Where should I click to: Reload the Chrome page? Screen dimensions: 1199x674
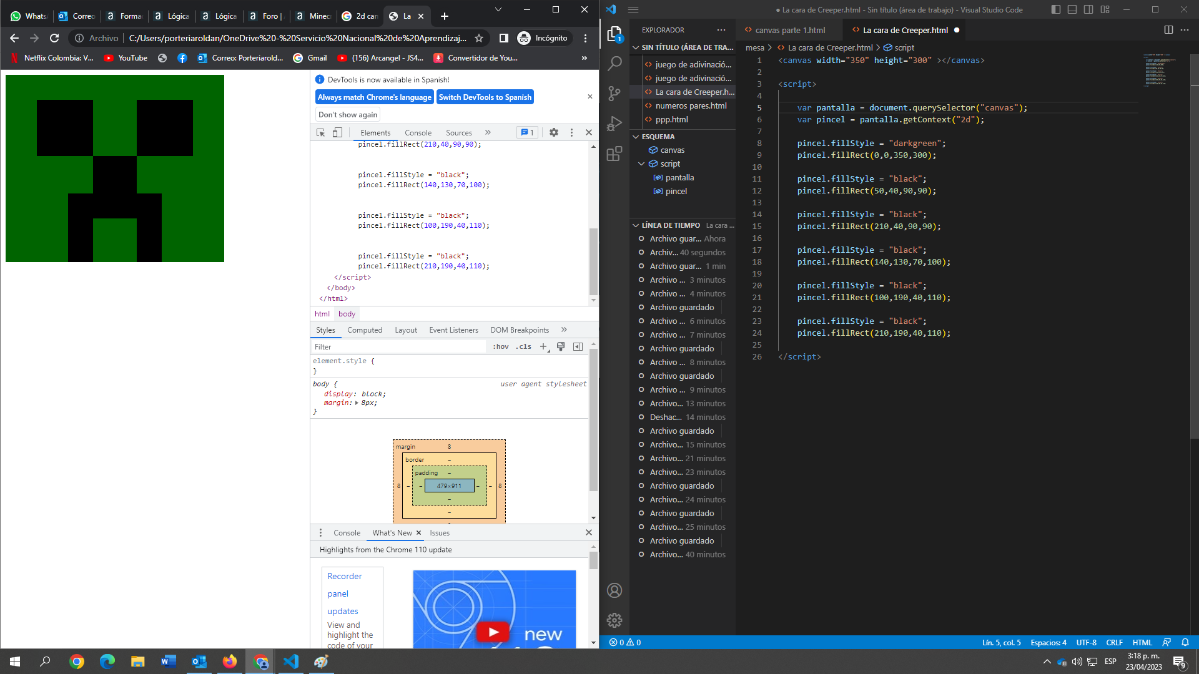[x=54, y=38]
